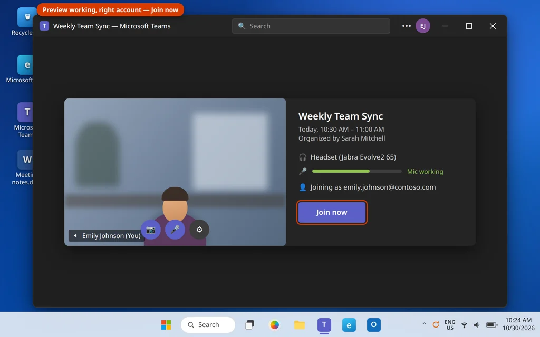This screenshot has height=337, width=540.
Task: Open Task View from taskbar
Action: tap(249, 324)
